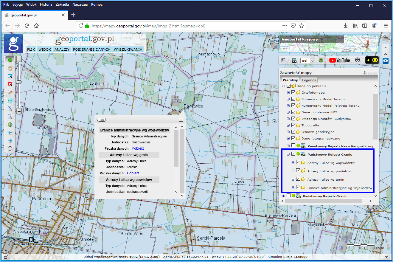Uncheck Granice administracyjne wg województw checkbox
The height and width of the screenshot is (262, 393).
(298, 187)
